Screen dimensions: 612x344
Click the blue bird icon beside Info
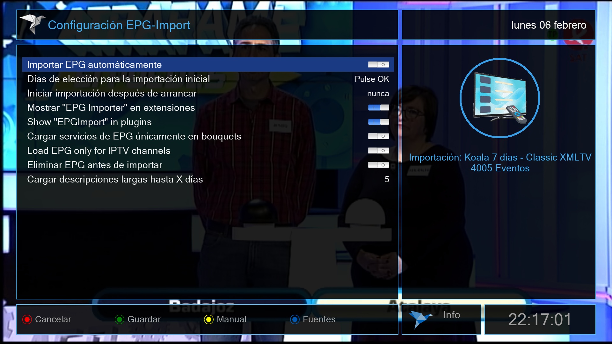point(420,319)
